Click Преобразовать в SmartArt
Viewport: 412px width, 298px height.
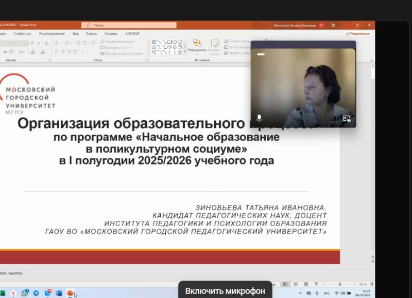pyautogui.click(x=123, y=53)
